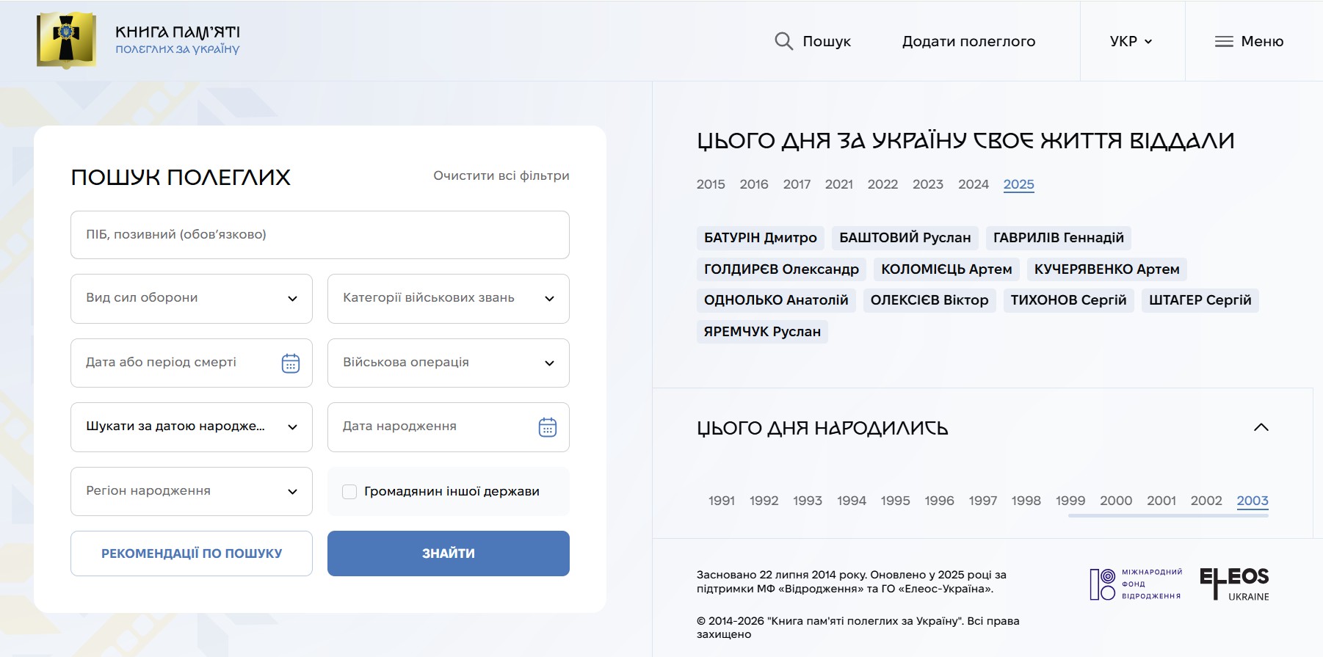The width and height of the screenshot is (1323, 657).
Task: Choose birth year 1991
Action: [722, 501]
